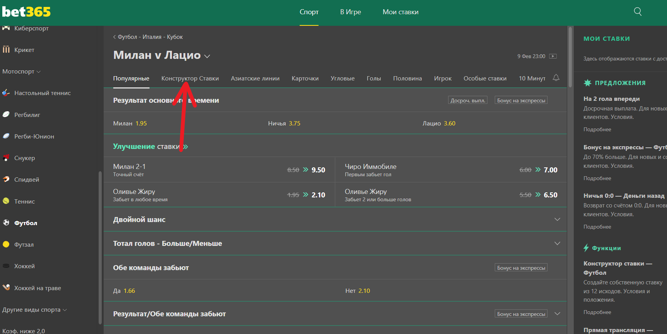Click the main content vertical scrollbar

click(570, 58)
